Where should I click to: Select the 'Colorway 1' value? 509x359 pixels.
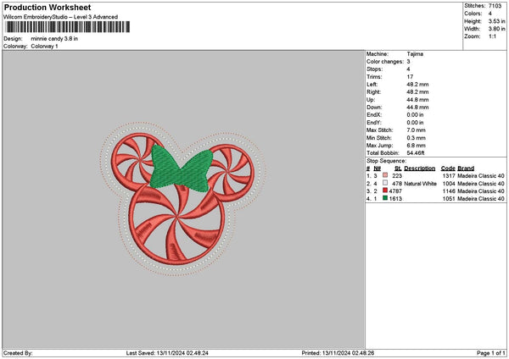click(44, 47)
